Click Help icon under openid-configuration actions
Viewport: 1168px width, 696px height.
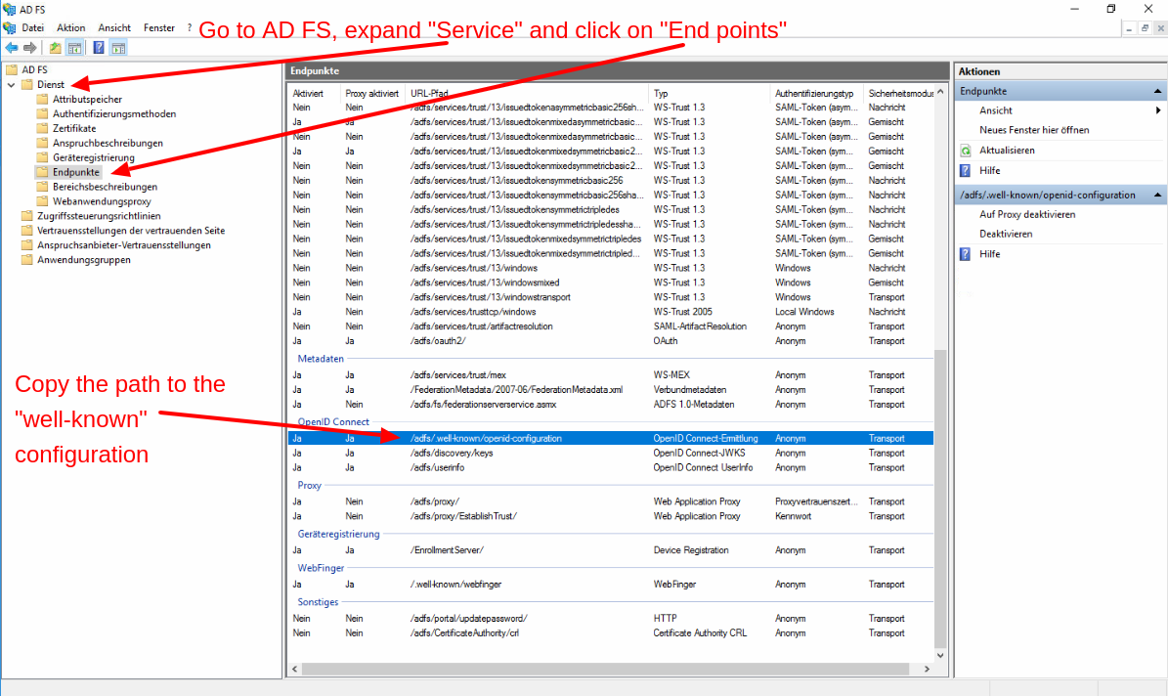click(966, 254)
